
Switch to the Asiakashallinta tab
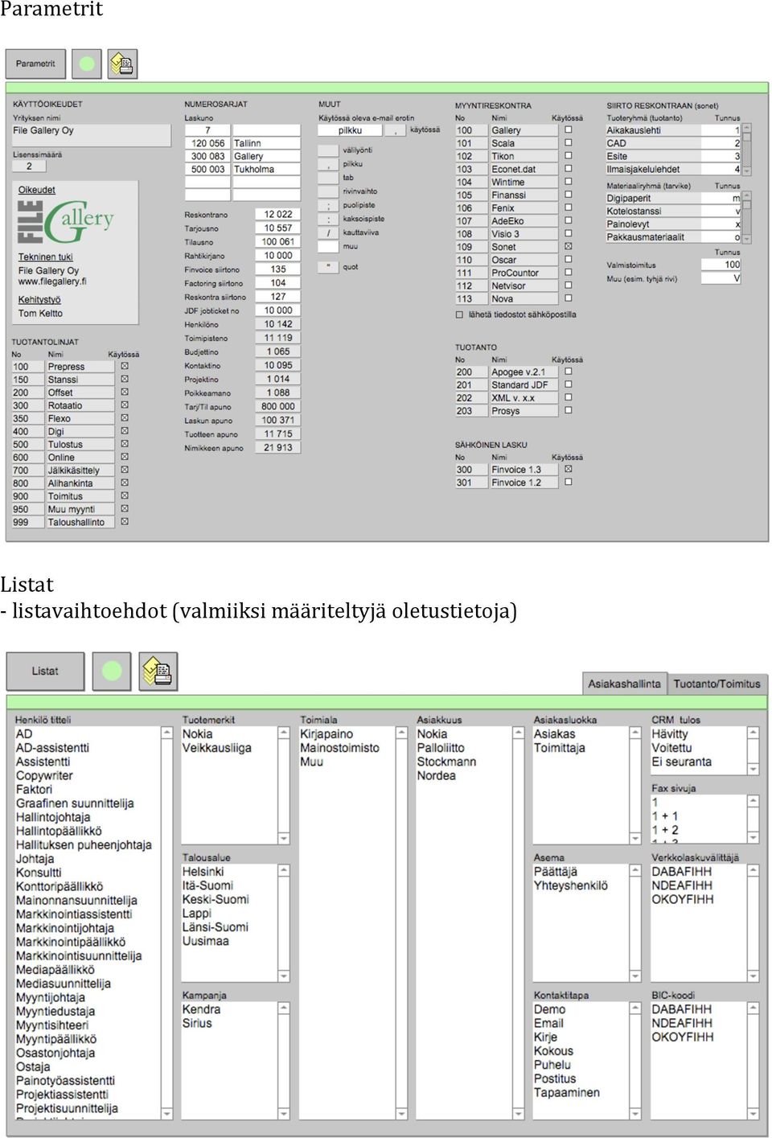[624, 684]
